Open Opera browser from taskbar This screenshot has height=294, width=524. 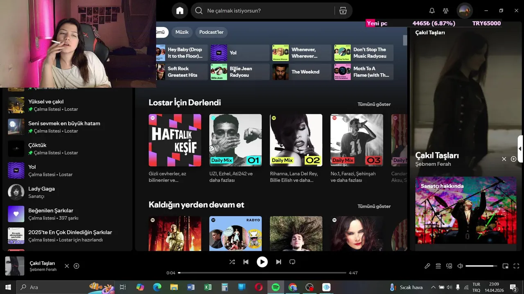(x=259, y=287)
